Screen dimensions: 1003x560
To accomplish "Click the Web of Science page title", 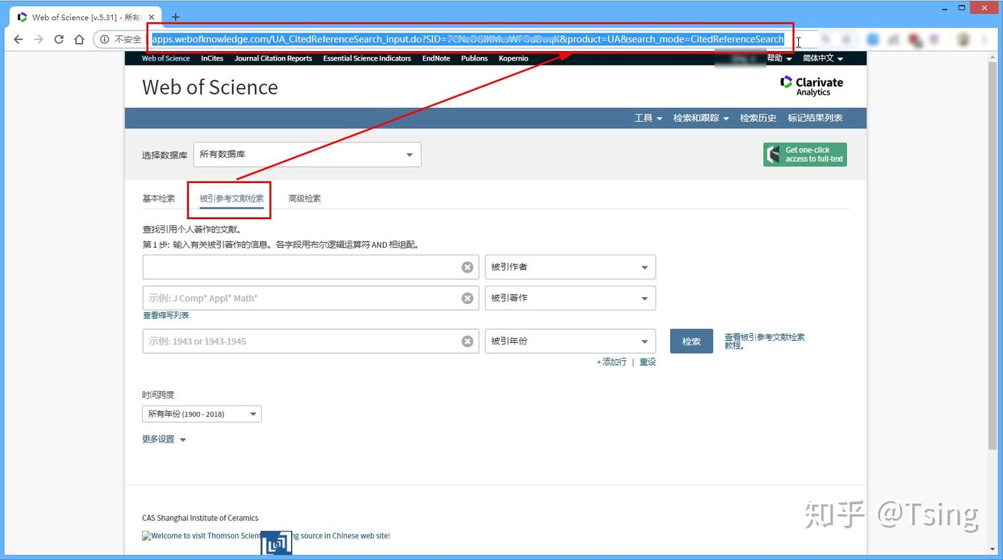I will 210,87.
